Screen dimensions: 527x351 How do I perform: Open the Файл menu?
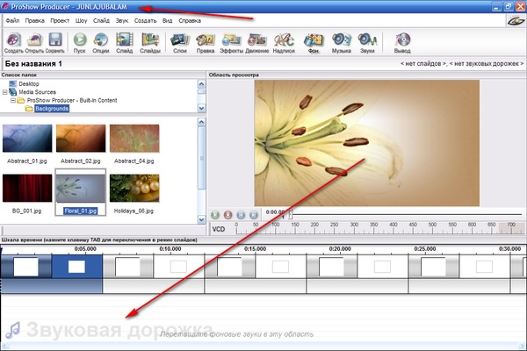(x=13, y=20)
